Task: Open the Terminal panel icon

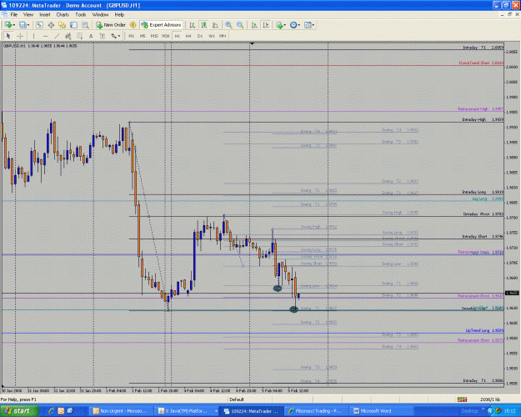Action: point(73,25)
